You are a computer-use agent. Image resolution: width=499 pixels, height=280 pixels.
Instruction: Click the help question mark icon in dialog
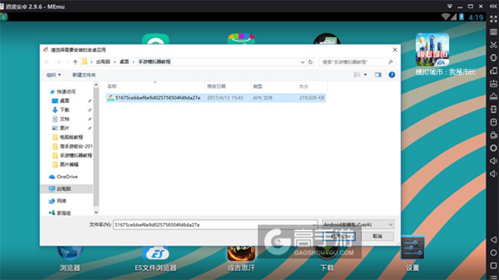[x=392, y=75]
